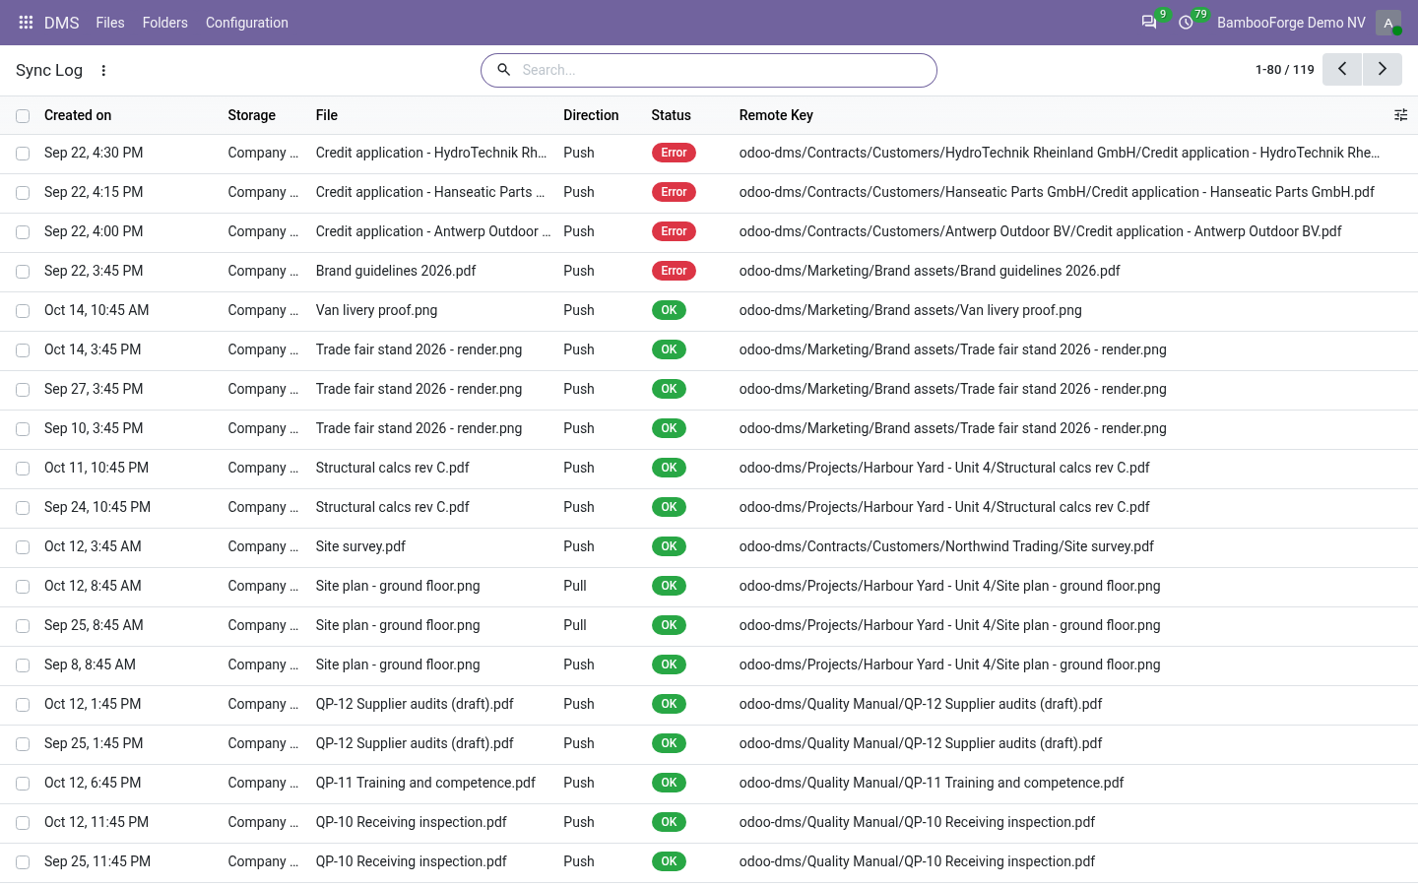The image size is (1418, 886).
Task: Click OK badge on Sep 25, 11:45 PM row
Action: click(669, 861)
